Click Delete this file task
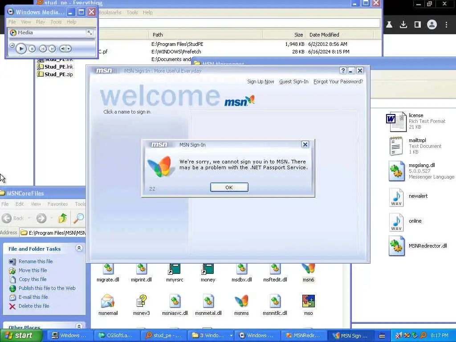The height and width of the screenshot is (342, 456). (29, 306)
